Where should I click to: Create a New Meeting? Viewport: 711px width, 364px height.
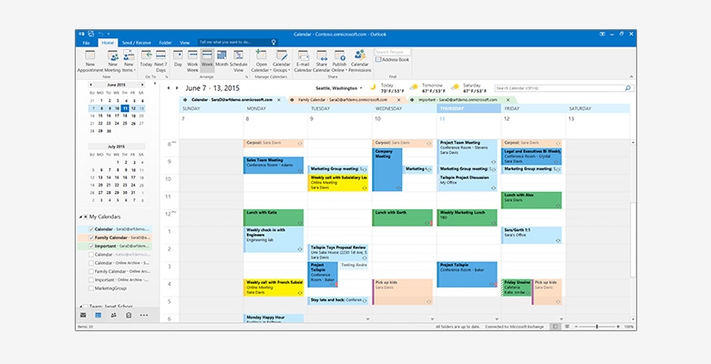(x=112, y=61)
